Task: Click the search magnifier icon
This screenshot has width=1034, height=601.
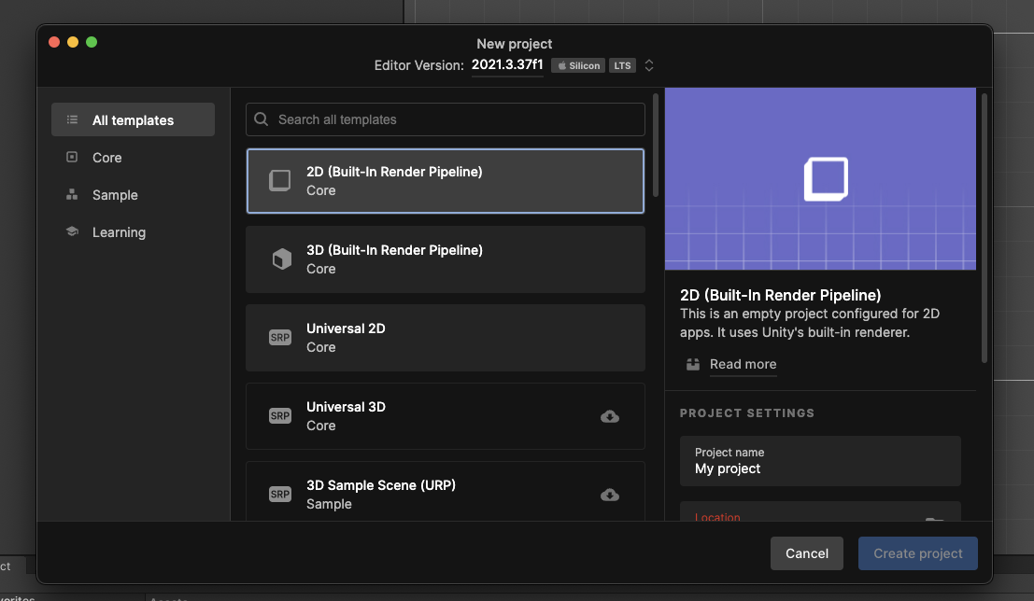Action: (262, 119)
